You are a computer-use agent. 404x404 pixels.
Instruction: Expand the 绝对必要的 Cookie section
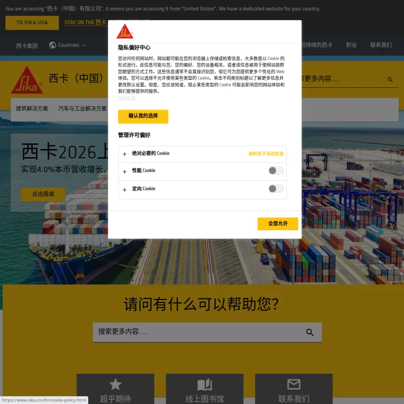[x=203, y=154]
